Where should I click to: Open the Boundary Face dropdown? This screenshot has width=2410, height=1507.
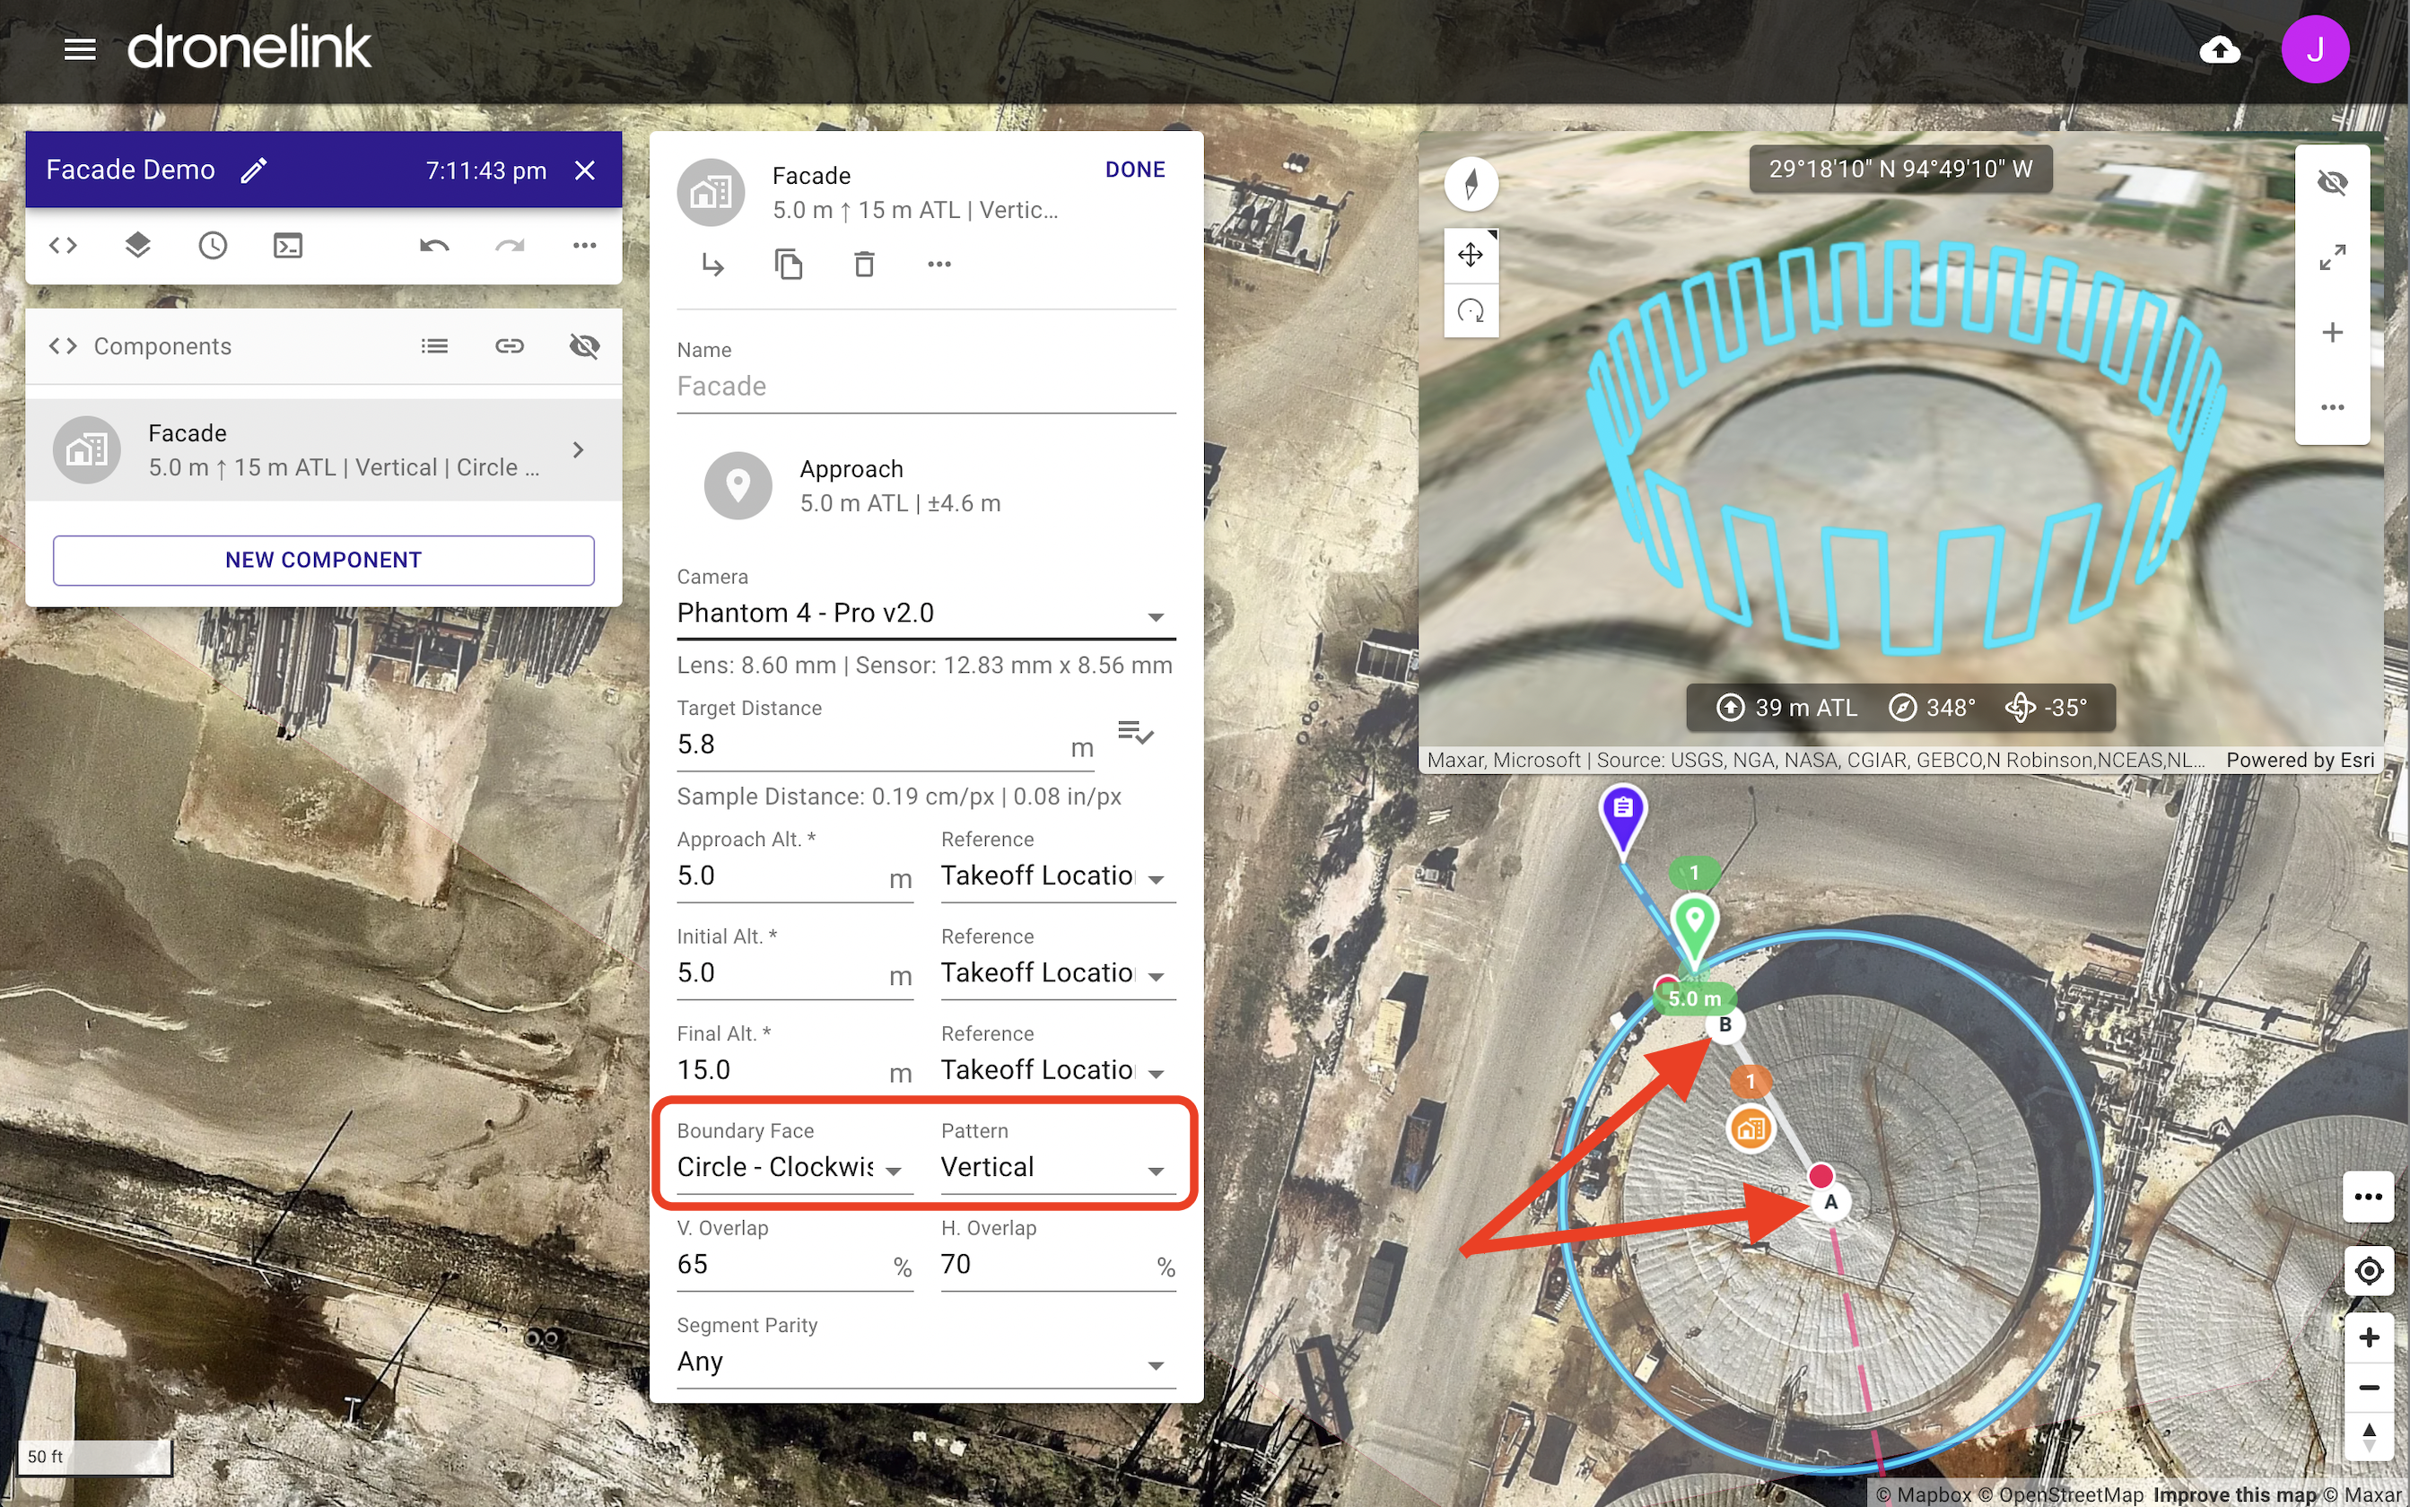click(794, 1167)
